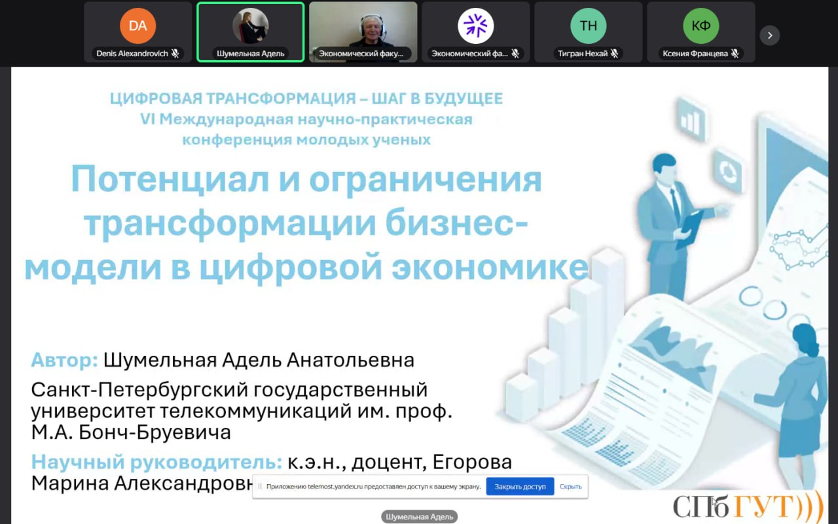Click the DA avatar of Denis Alexandrovich
This screenshot has height=524, width=838.
tap(137, 26)
